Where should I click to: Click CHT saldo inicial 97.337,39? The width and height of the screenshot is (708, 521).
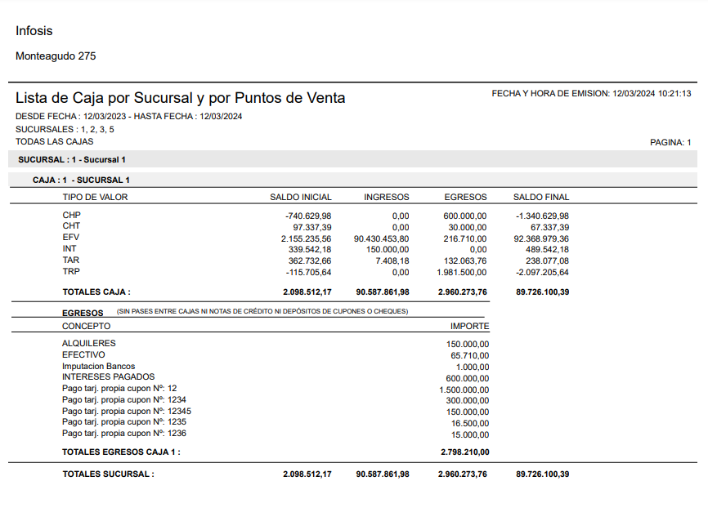point(312,227)
